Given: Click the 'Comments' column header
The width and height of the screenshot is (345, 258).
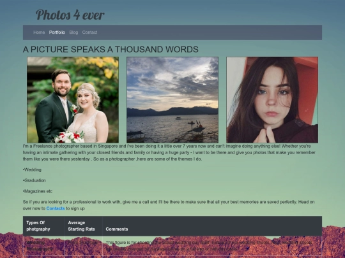Looking at the screenshot, I should [x=212, y=226].
